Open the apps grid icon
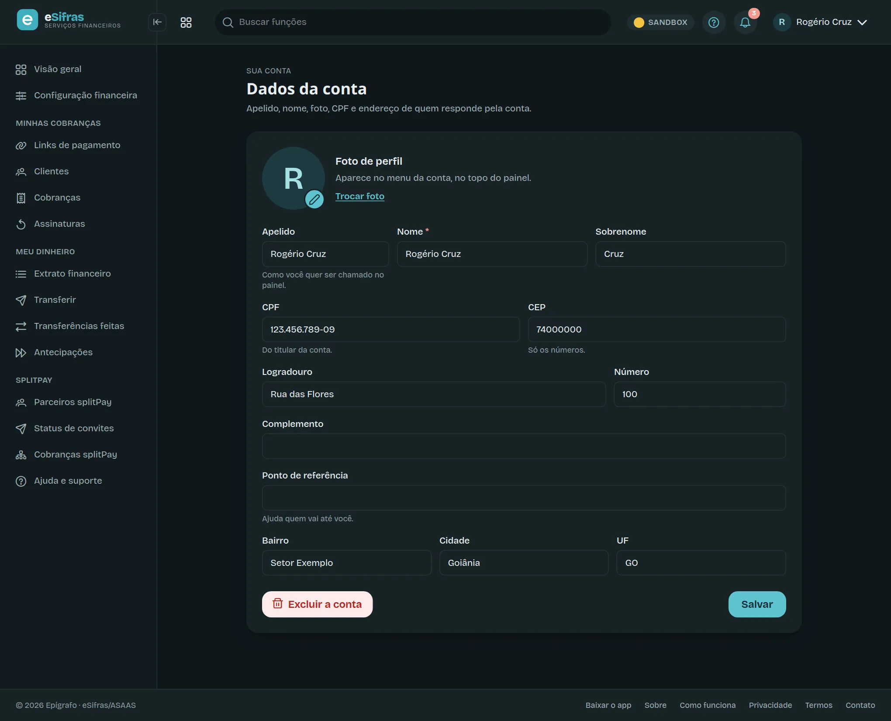Screen dimensions: 891x721 tap(186, 22)
